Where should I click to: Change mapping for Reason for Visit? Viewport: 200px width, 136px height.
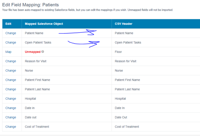(11, 61)
